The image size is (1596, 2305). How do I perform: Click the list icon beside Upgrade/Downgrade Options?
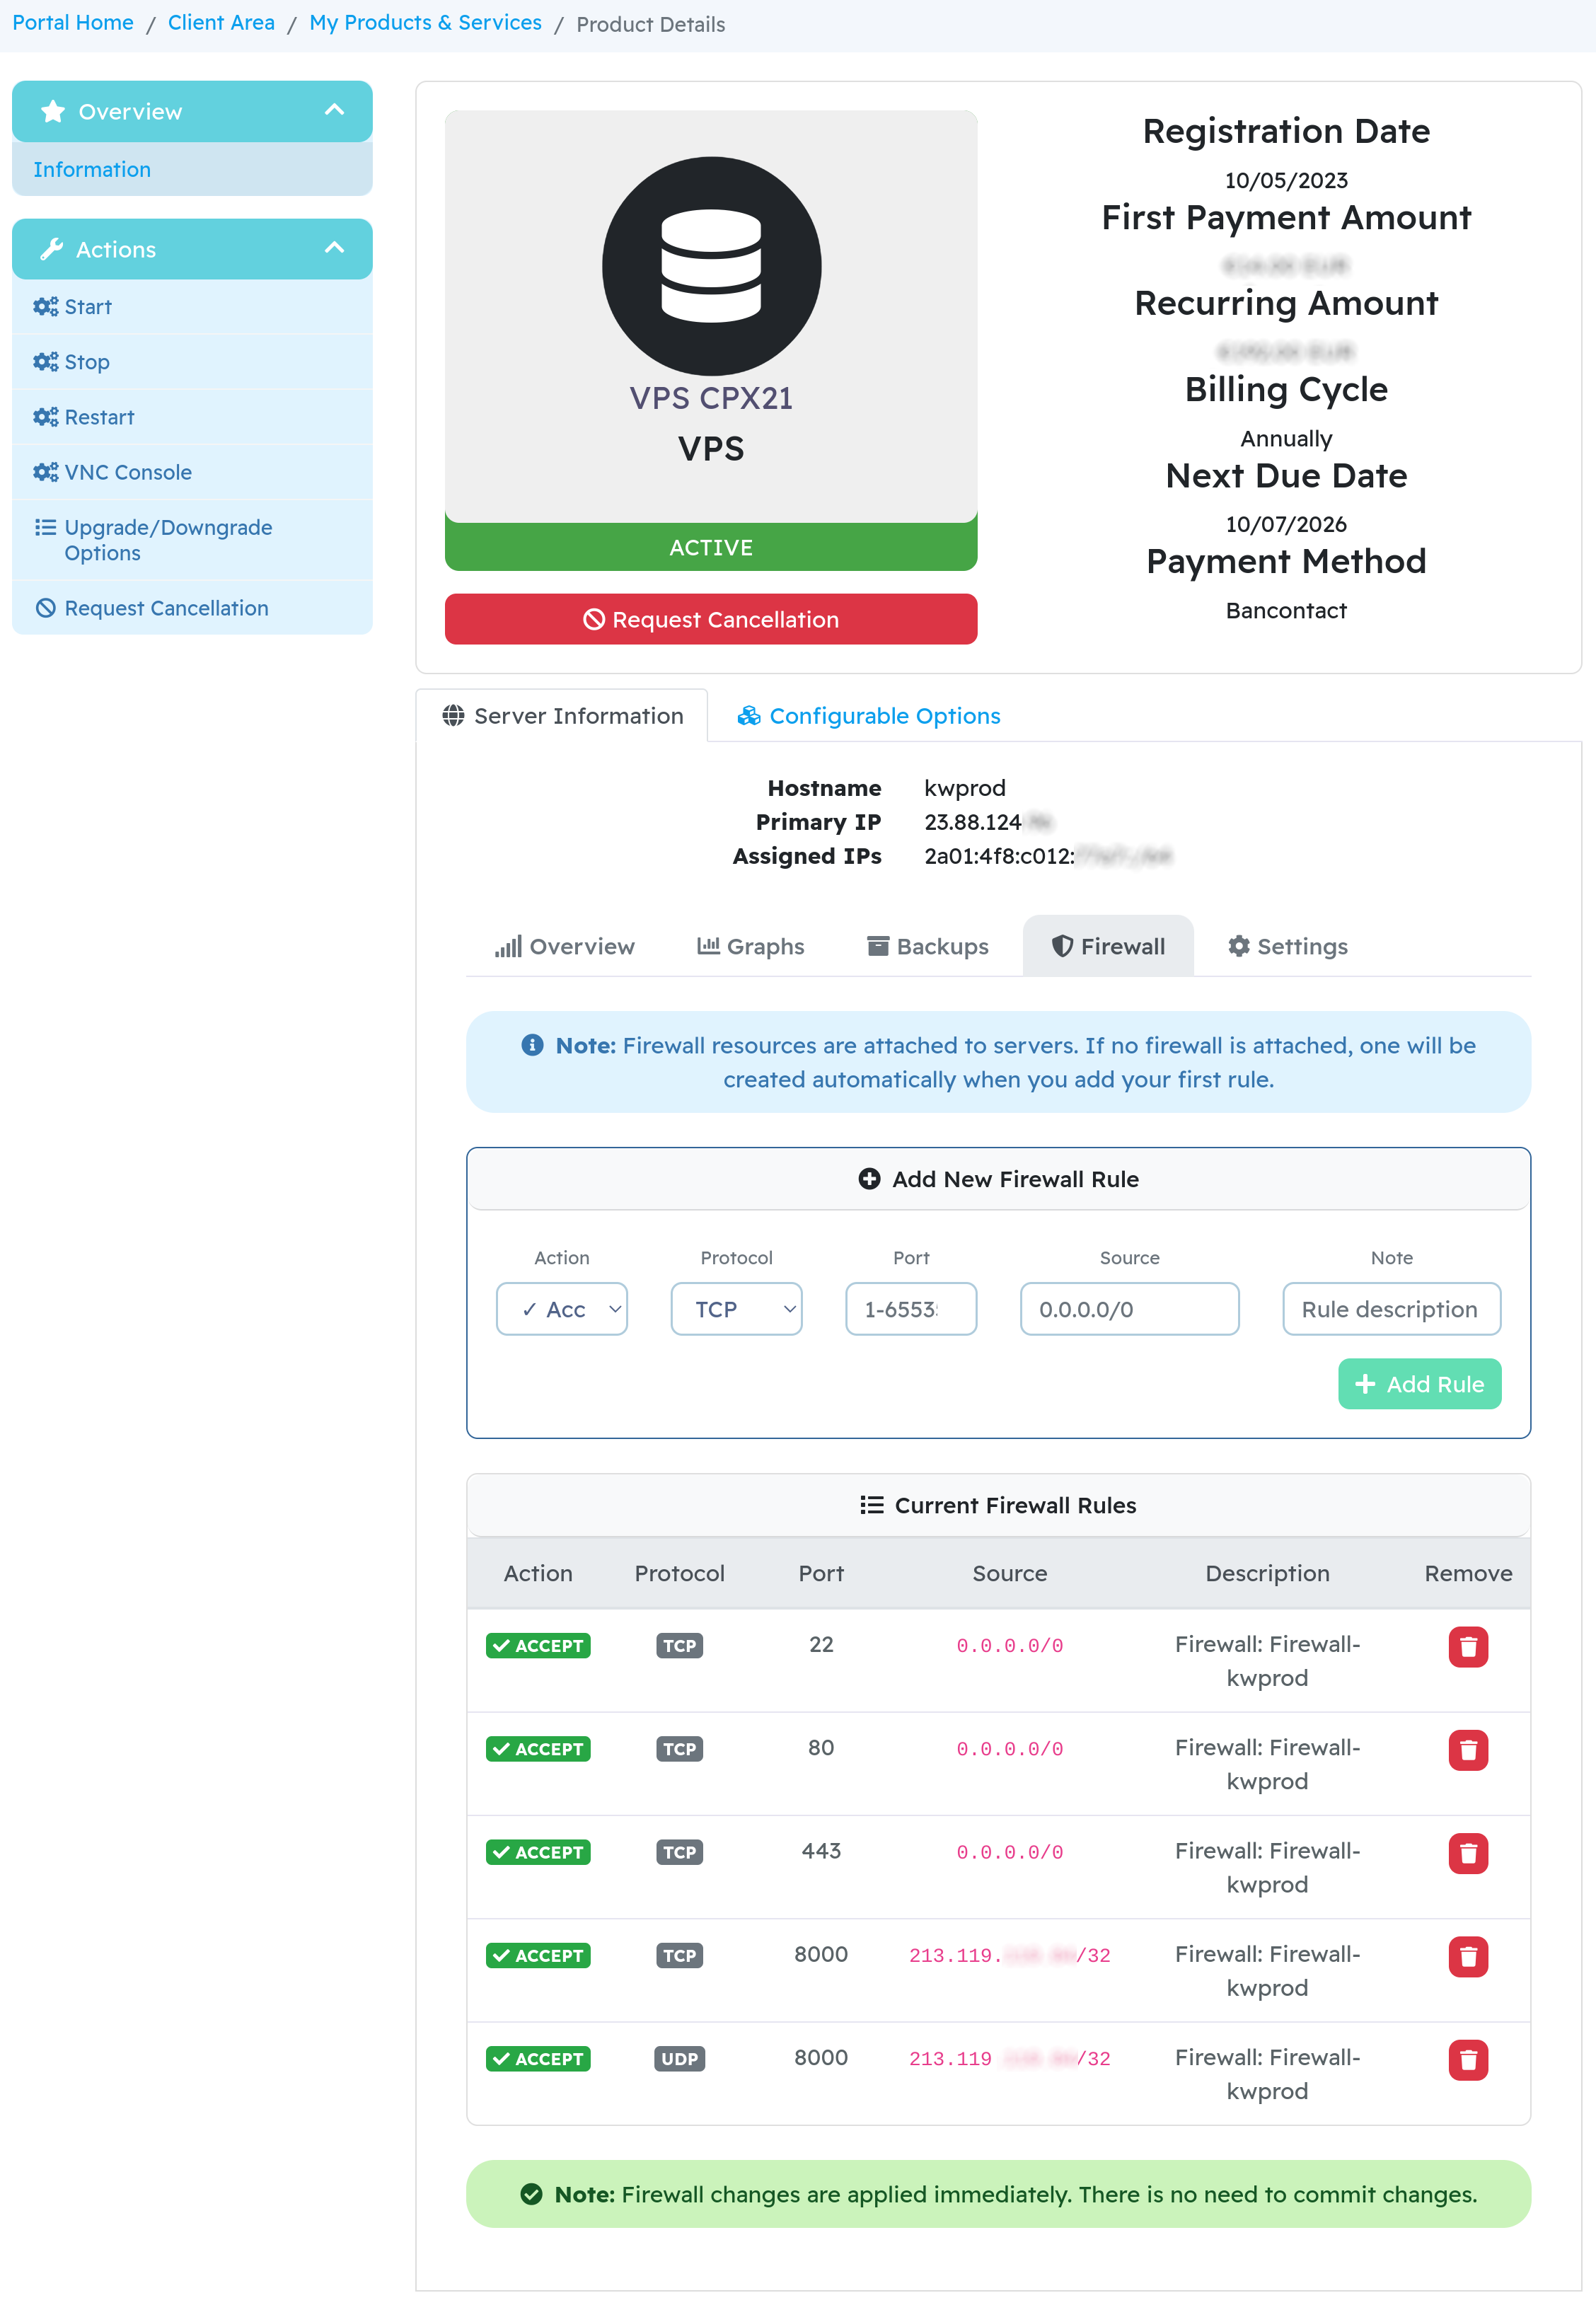45,527
